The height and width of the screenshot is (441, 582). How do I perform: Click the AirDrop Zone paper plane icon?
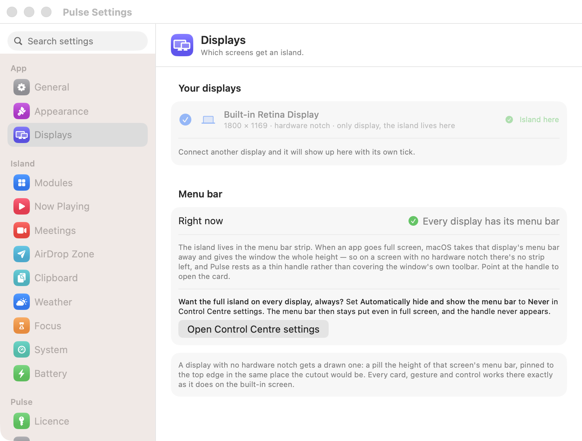point(22,254)
